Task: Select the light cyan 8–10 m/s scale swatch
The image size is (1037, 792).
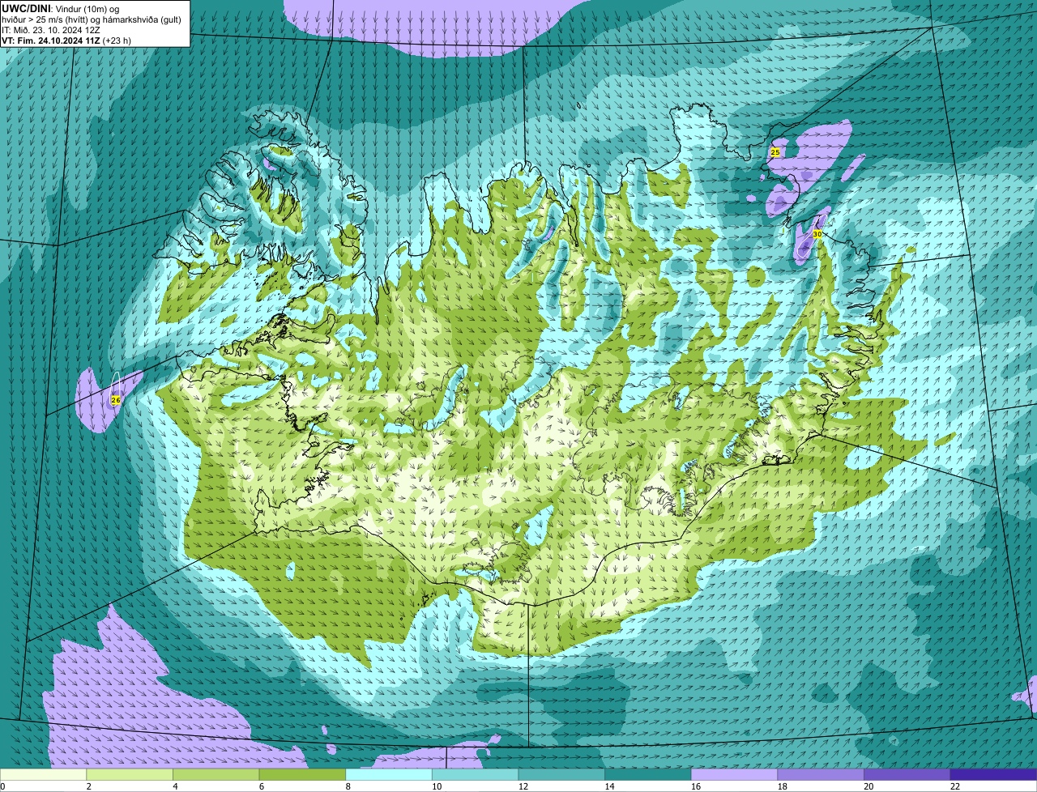Action: [389, 774]
